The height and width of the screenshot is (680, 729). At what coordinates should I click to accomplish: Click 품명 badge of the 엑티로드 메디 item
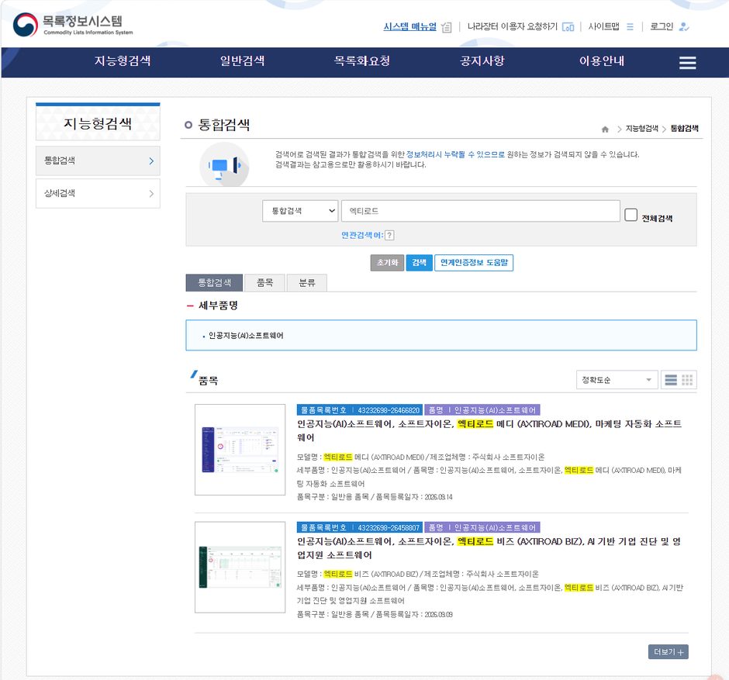click(x=482, y=410)
